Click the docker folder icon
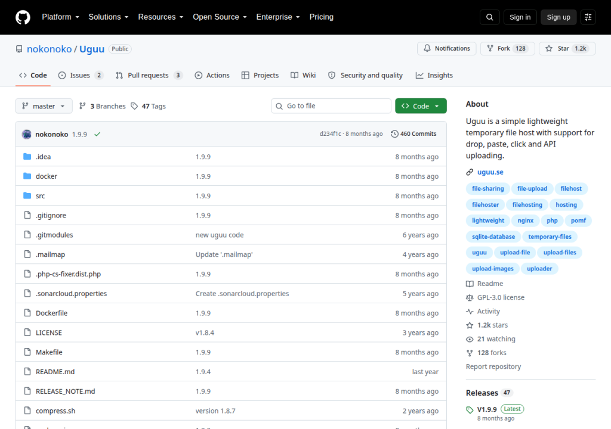The image size is (611, 429). [x=27, y=176]
